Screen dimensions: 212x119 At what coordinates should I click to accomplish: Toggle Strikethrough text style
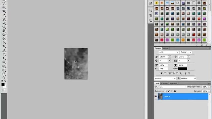coord(189,73)
